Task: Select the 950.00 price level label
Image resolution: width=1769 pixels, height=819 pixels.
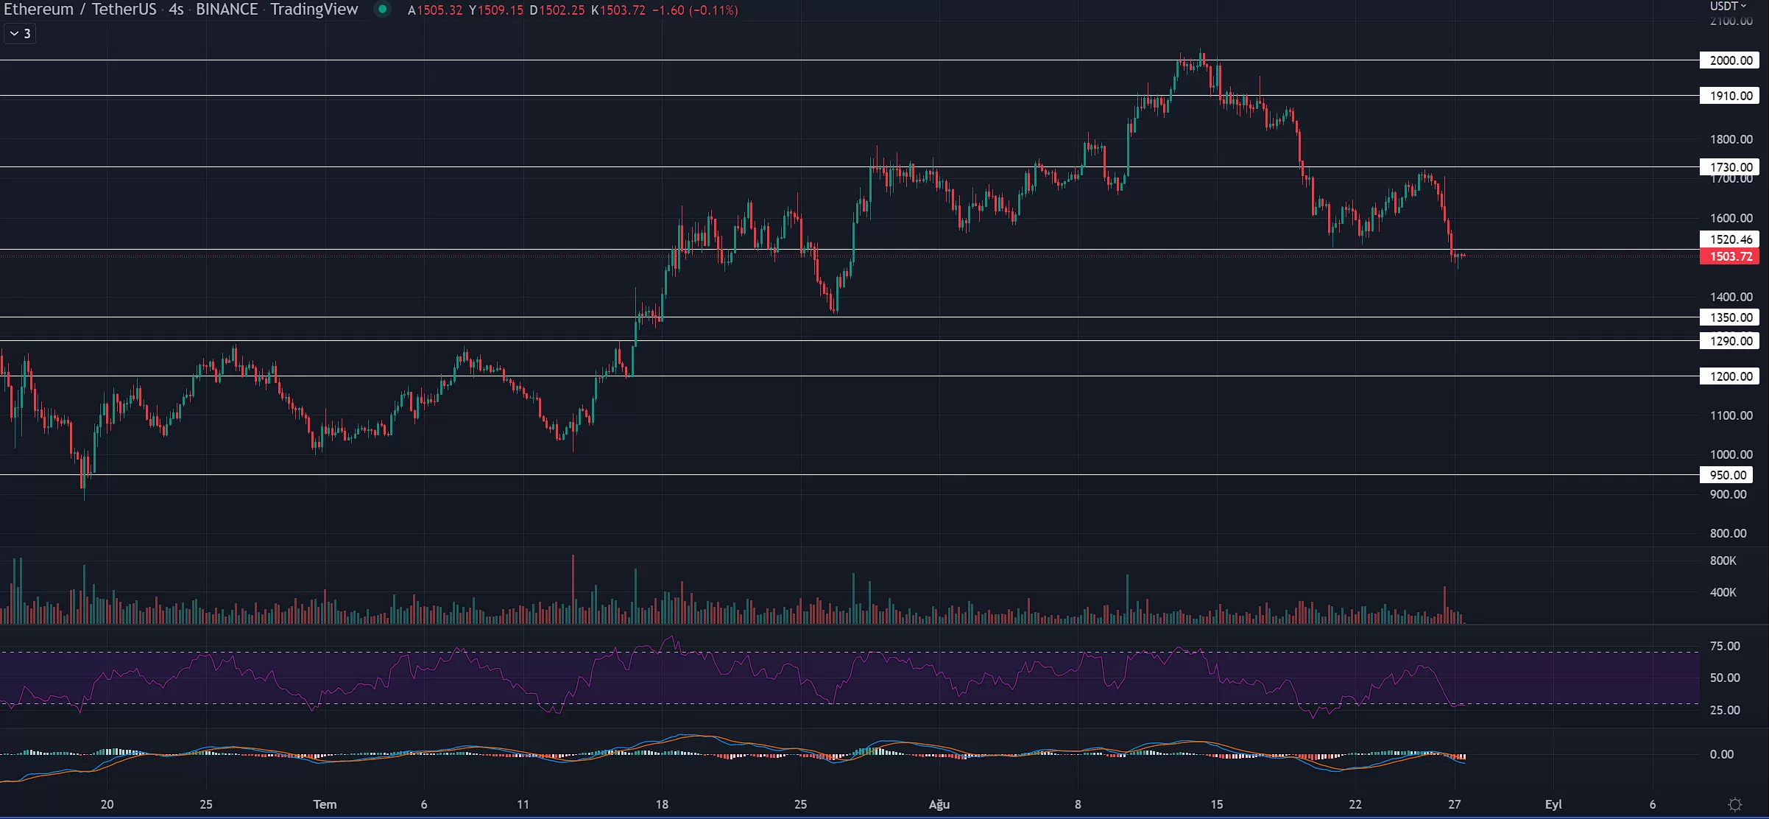Action: (1727, 475)
